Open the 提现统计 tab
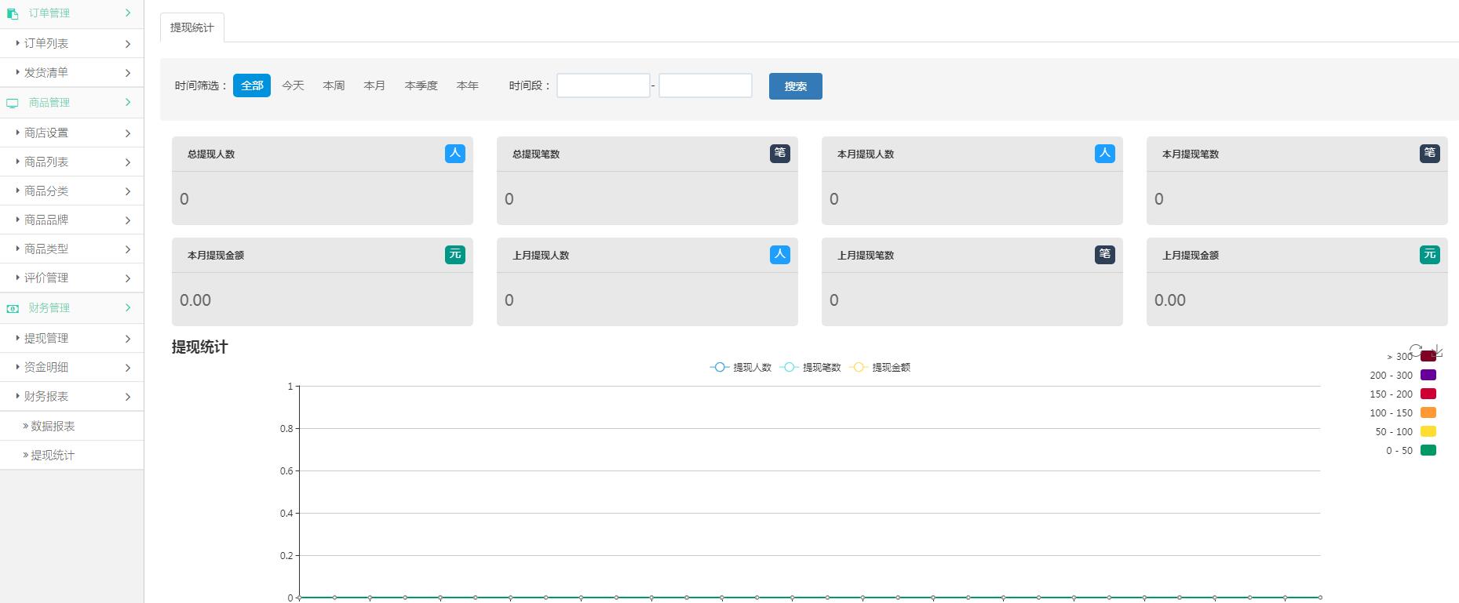The image size is (1459, 603). (x=192, y=27)
